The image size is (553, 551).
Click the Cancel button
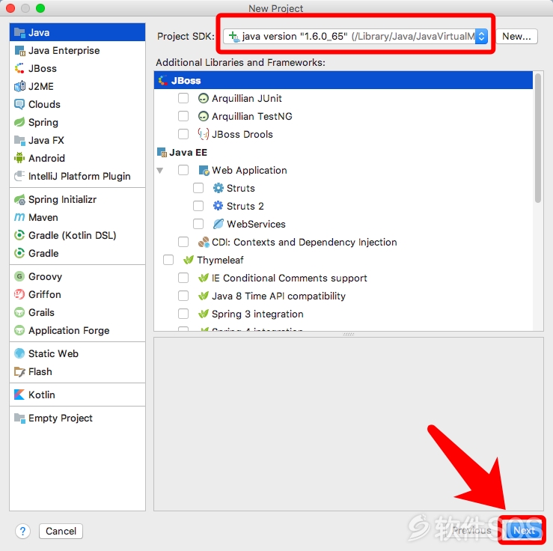(x=61, y=531)
